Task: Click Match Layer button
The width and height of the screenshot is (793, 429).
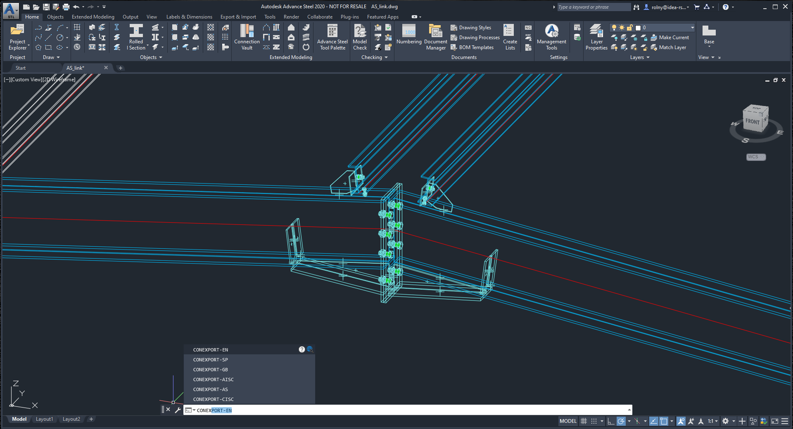Action: click(x=668, y=47)
